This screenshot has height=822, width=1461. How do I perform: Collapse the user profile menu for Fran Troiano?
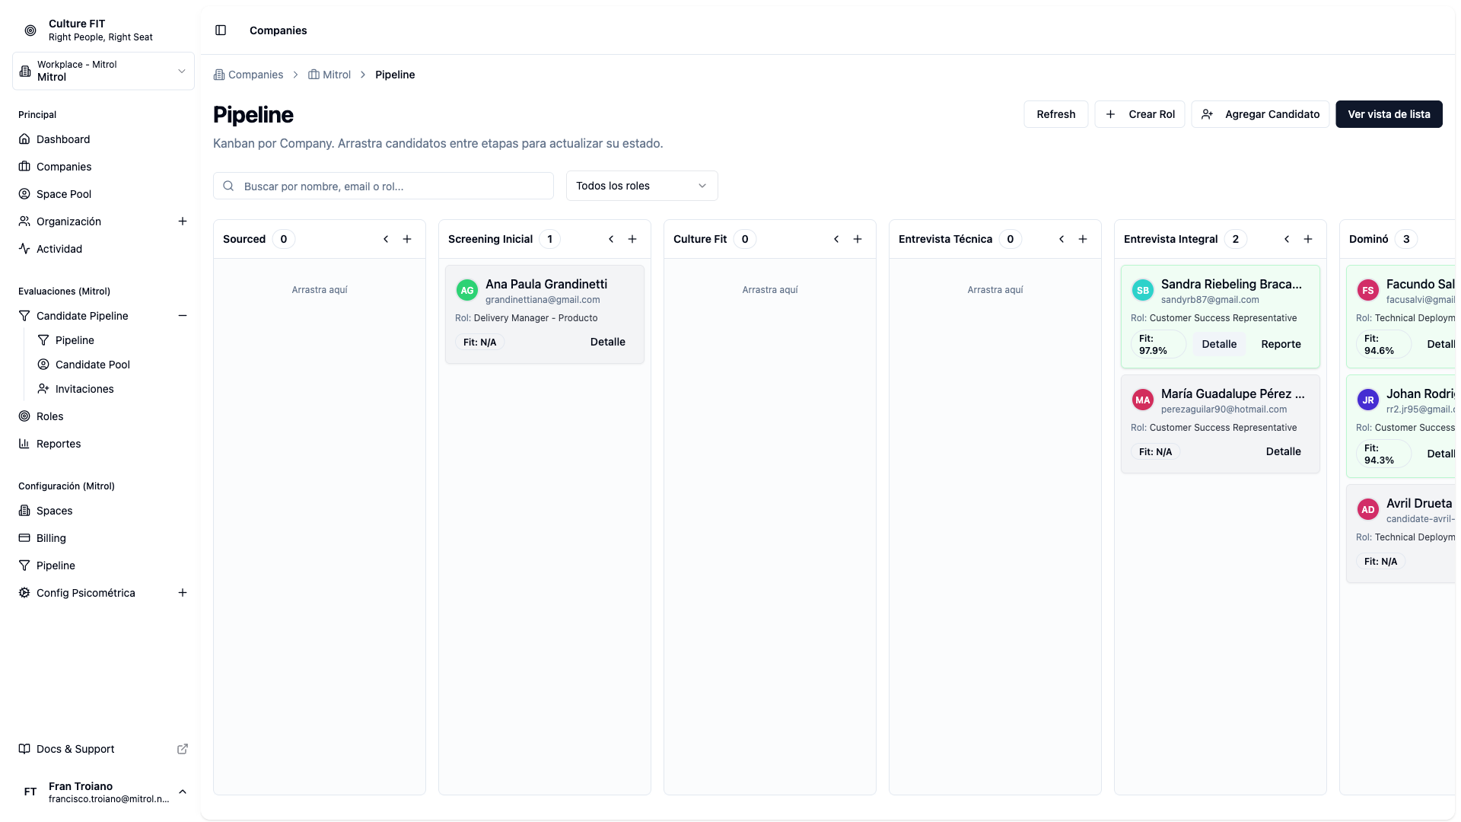pos(183,792)
